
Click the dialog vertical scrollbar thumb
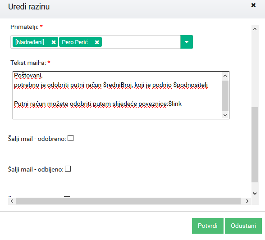coord(255,145)
